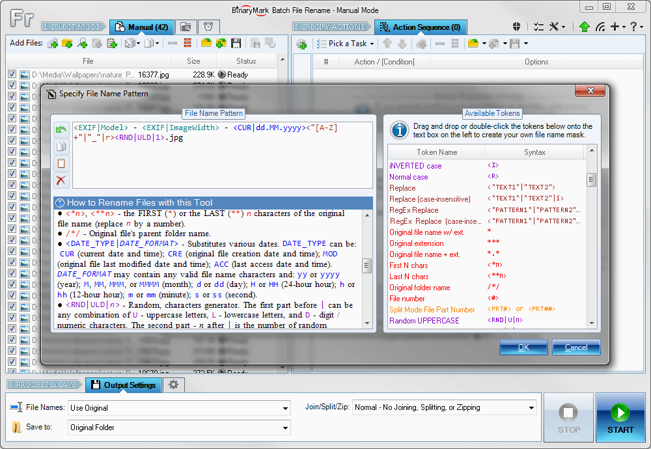Uncheck the checkbox for file 16377.jpg

[12, 74]
